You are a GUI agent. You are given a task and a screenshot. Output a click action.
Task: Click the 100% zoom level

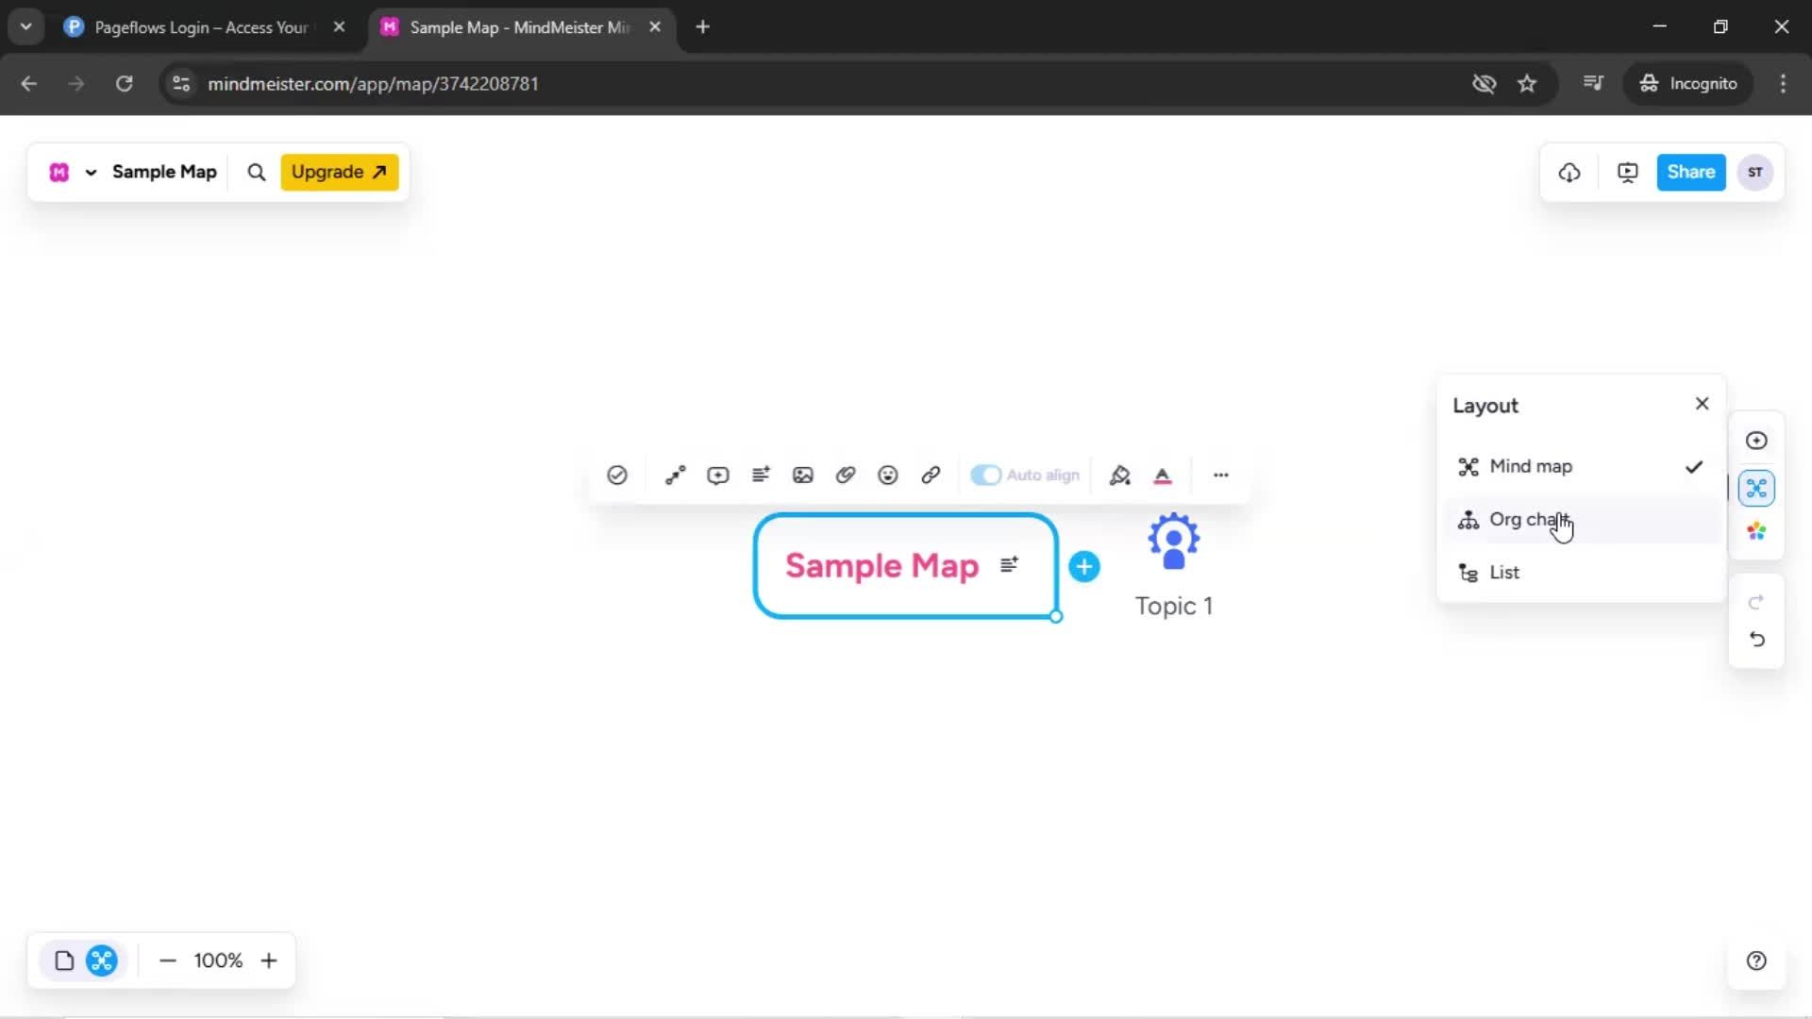click(x=218, y=961)
